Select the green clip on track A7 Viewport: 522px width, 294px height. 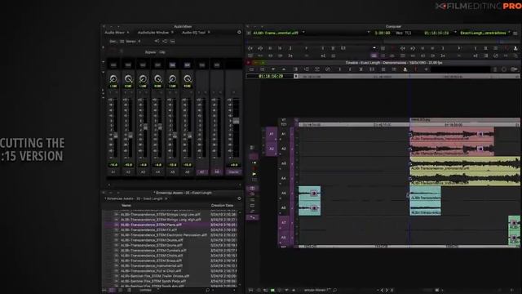(514, 223)
